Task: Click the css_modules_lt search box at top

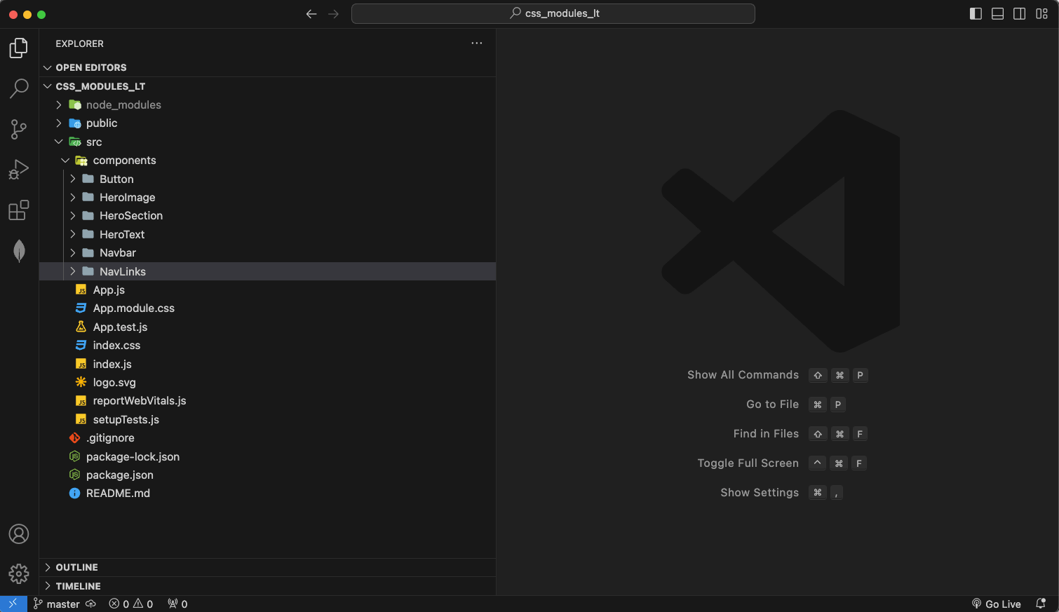Action: 553,13
